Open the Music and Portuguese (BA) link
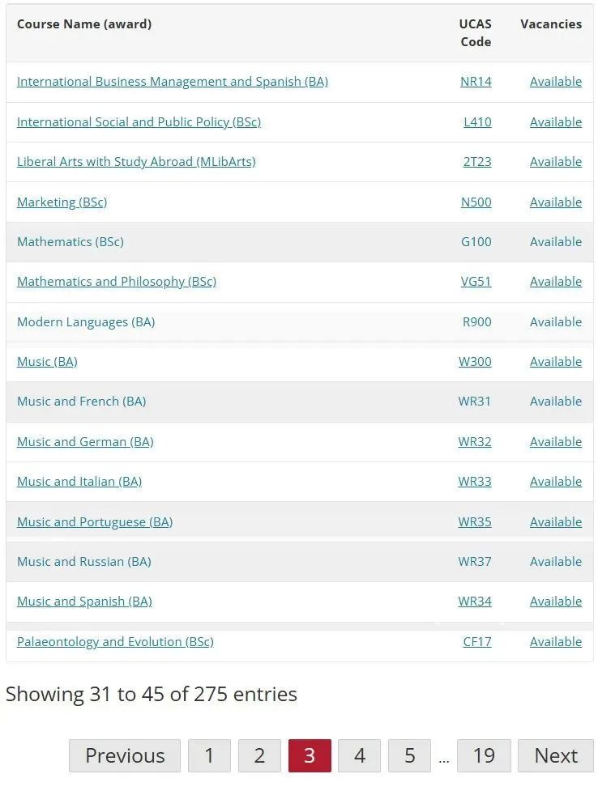This screenshot has height=791, width=598. point(95,522)
